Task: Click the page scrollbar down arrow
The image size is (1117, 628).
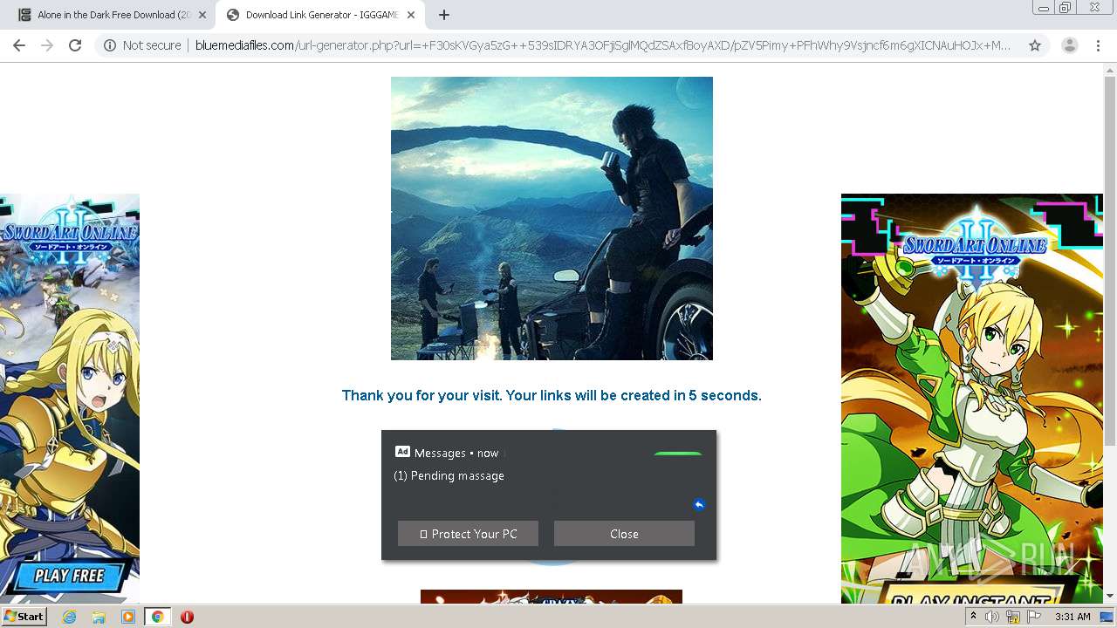Action: coord(1110,596)
